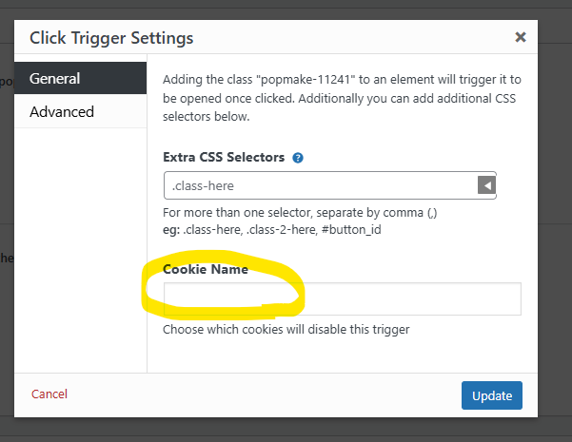The width and height of the screenshot is (572, 442).
Task: Switch to the General tab
Action: point(80,78)
